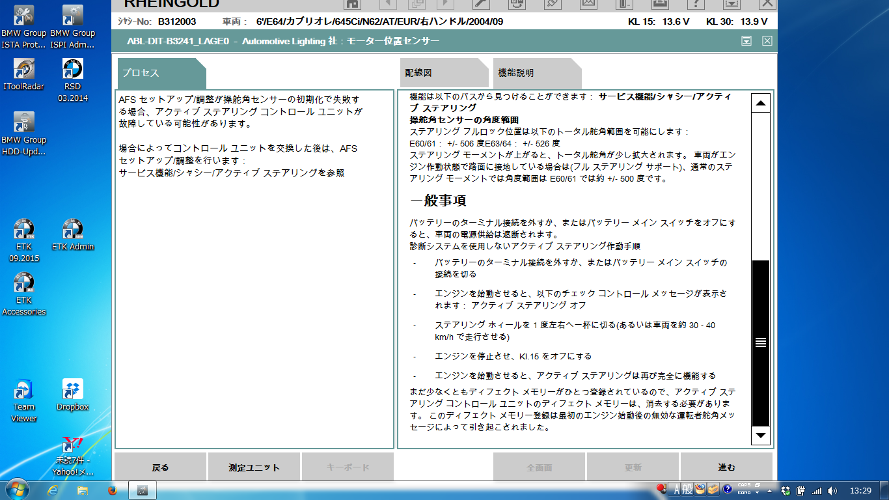Open the BMW Group ISTA Prot desktop shortcut
The height and width of the screenshot is (500, 889).
(x=24, y=27)
